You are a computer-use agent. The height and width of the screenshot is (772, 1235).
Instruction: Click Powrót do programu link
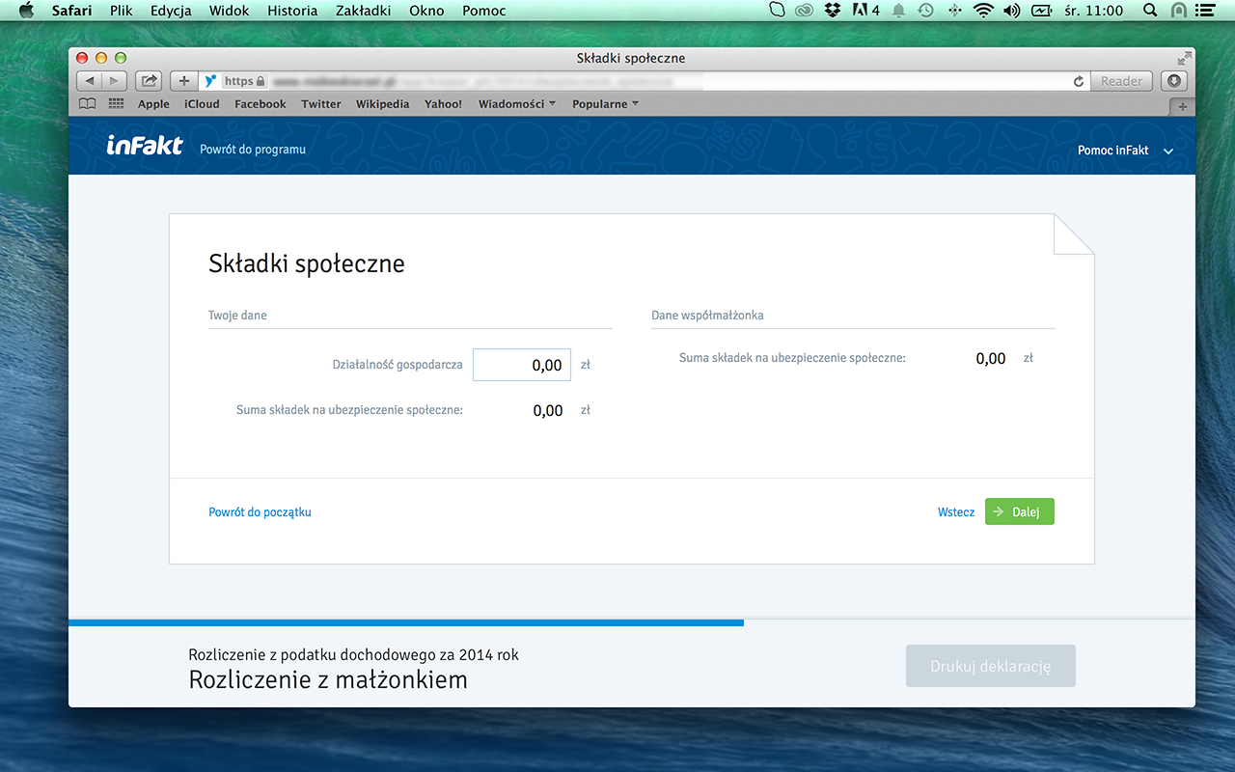click(253, 150)
